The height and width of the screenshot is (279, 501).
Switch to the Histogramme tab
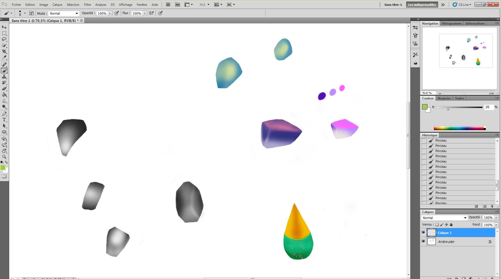[x=452, y=23]
